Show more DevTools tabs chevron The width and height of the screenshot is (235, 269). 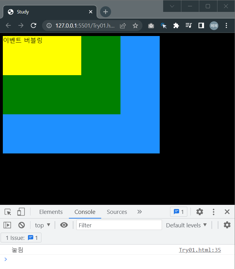click(140, 212)
